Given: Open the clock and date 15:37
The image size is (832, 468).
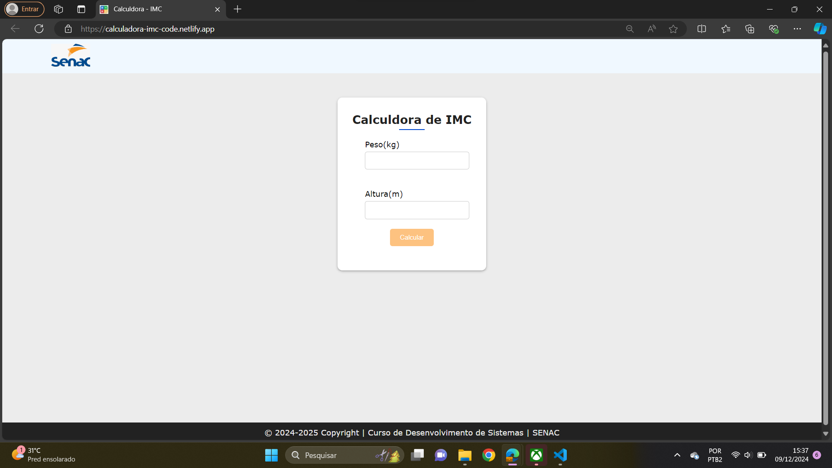Looking at the screenshot, I should pos(792,455).
